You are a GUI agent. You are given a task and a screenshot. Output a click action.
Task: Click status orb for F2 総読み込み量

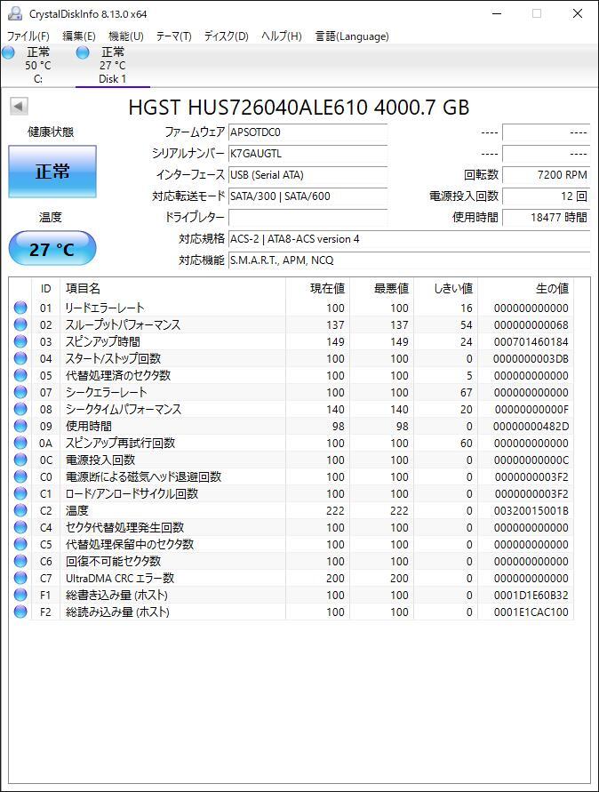pos(20,612)
